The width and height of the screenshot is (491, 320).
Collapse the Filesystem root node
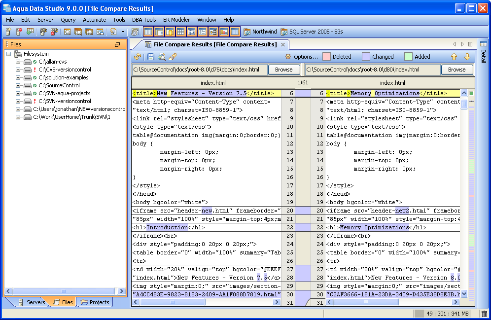(x=9, y=54)
